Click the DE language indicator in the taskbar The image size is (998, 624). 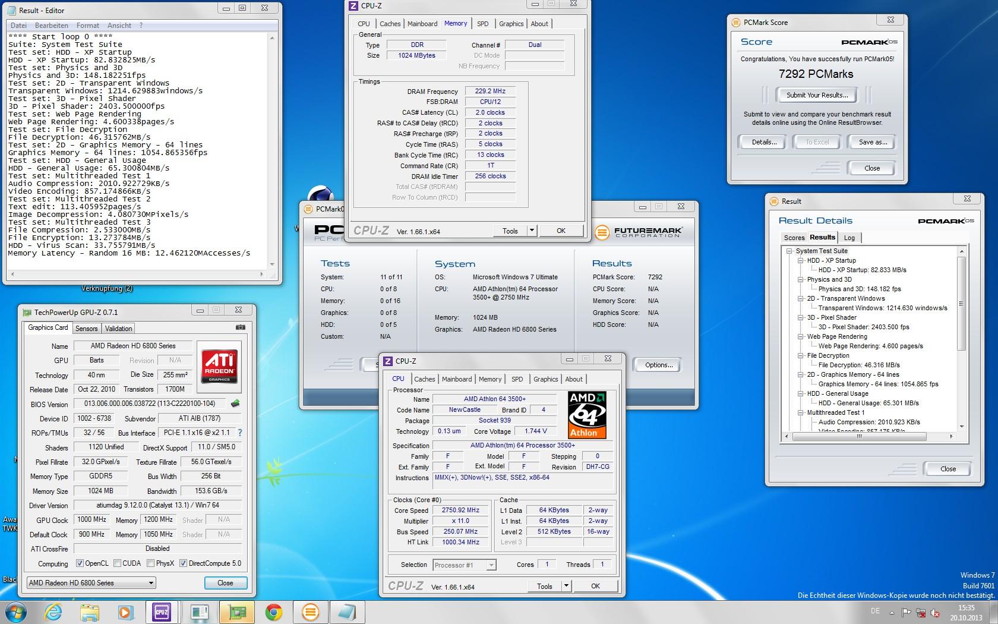875,611
